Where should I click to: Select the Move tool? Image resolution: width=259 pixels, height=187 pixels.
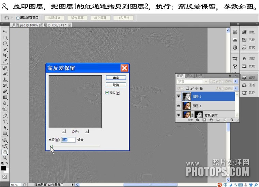(x=5, y=32)
